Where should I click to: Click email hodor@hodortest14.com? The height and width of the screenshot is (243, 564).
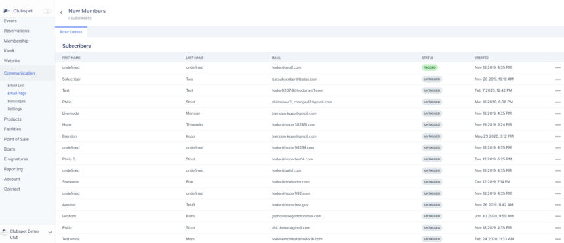click(x=292, y=159)
